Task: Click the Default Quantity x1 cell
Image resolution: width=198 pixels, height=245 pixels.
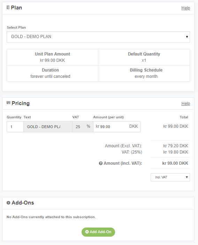Action: tap(144, 57)
